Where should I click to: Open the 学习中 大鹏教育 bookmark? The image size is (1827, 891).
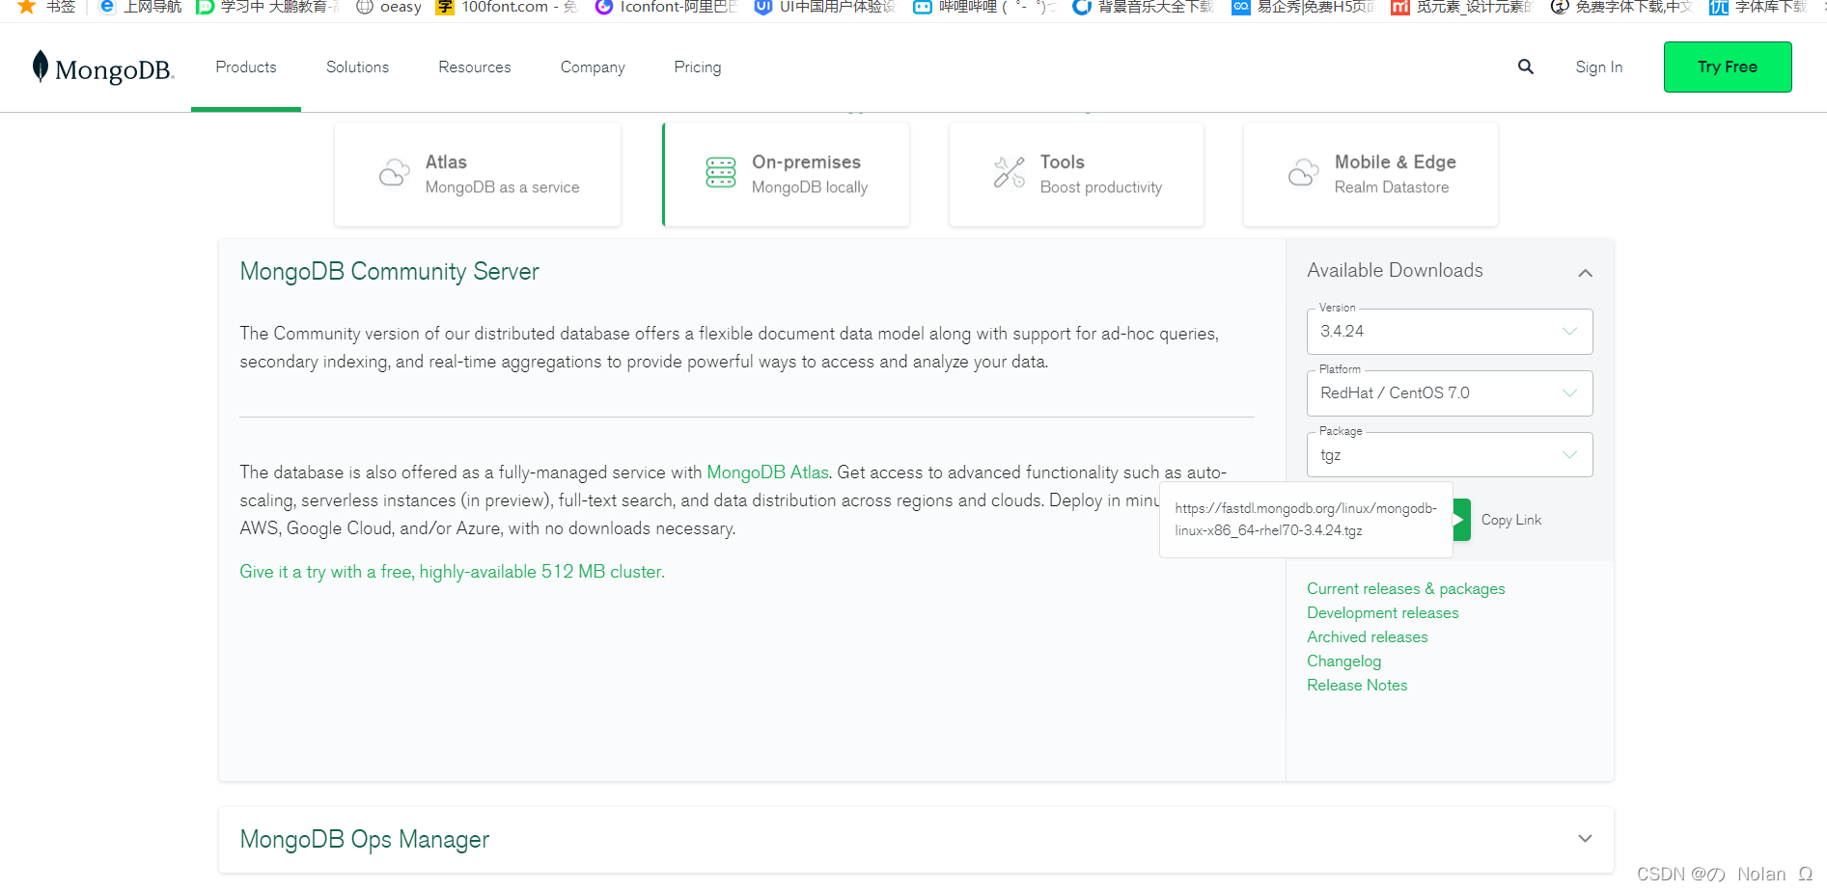[267, 7]
